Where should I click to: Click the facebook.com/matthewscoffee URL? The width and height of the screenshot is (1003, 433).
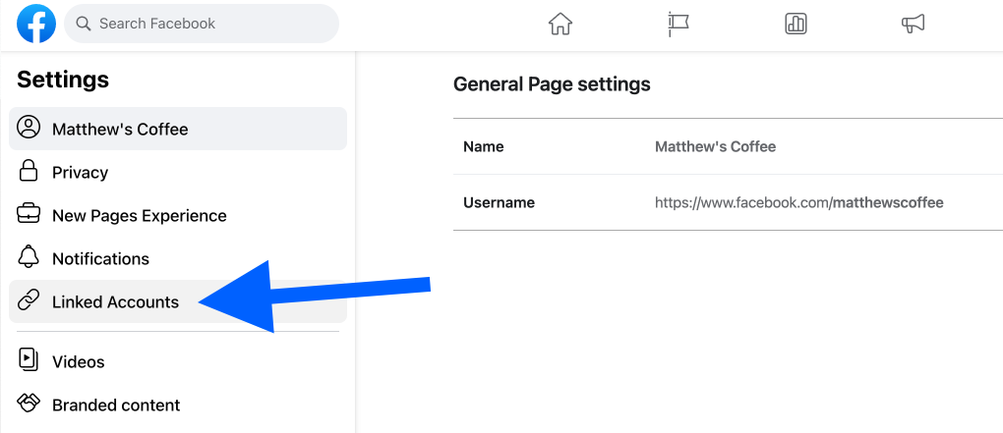tap(798, 203)
